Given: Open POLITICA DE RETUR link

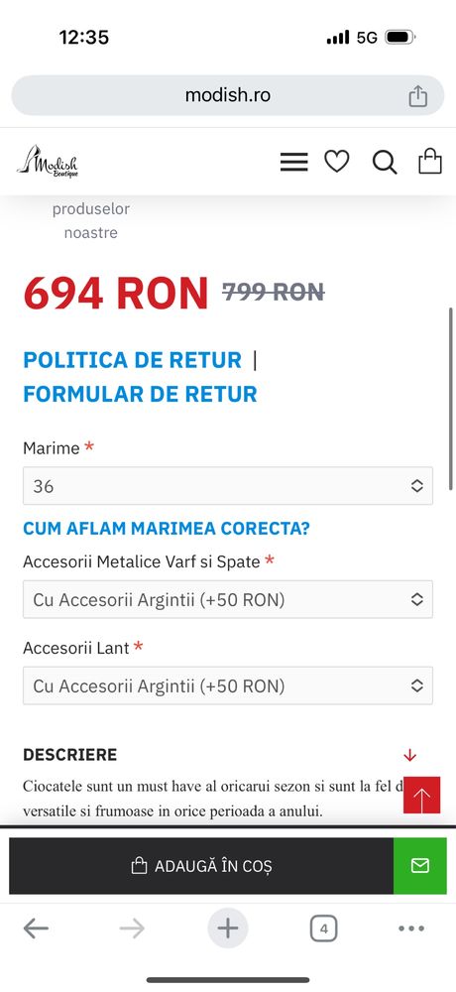Looking at the screenshot, I should click(x=132, y=360).
